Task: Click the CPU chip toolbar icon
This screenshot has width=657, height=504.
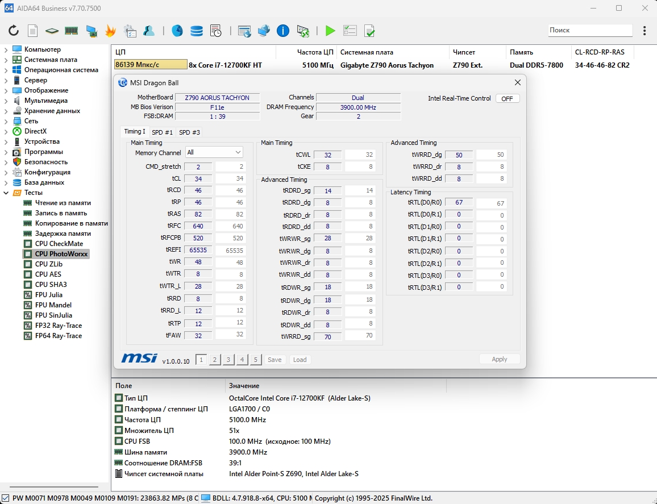Action: point(52,31)
